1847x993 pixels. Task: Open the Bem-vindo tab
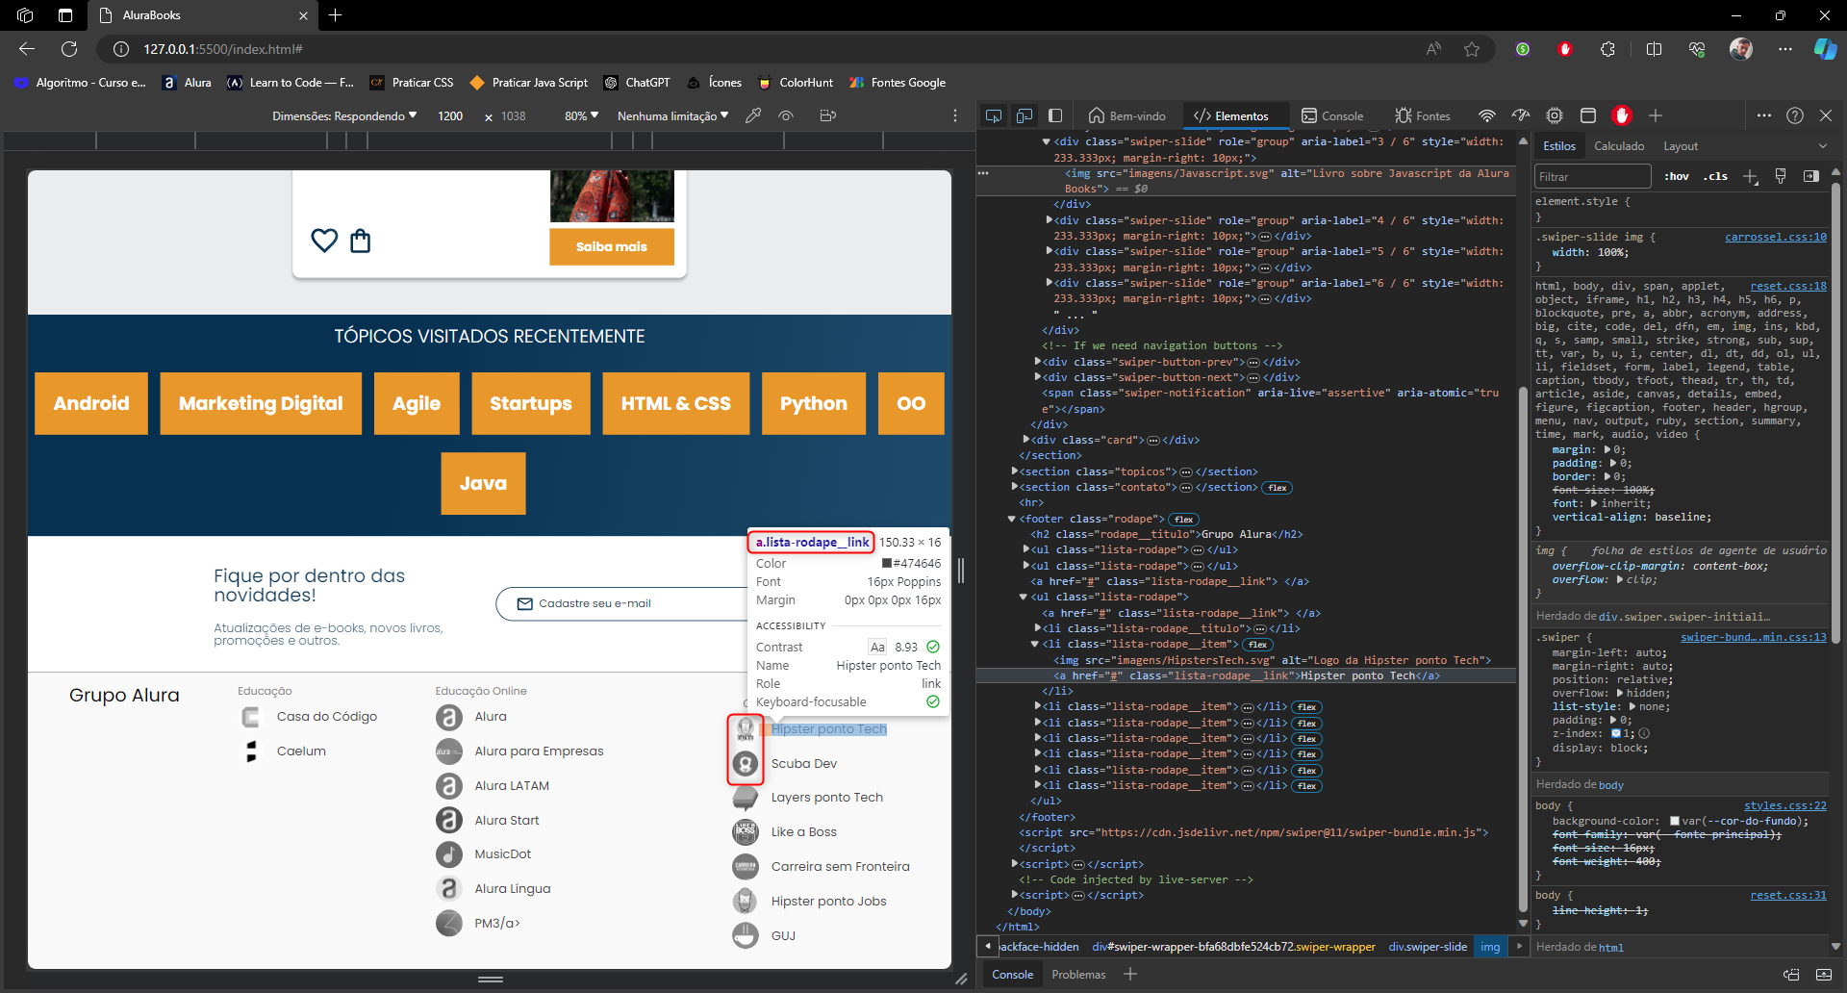pyautogui.click(x=1126, y=115)
